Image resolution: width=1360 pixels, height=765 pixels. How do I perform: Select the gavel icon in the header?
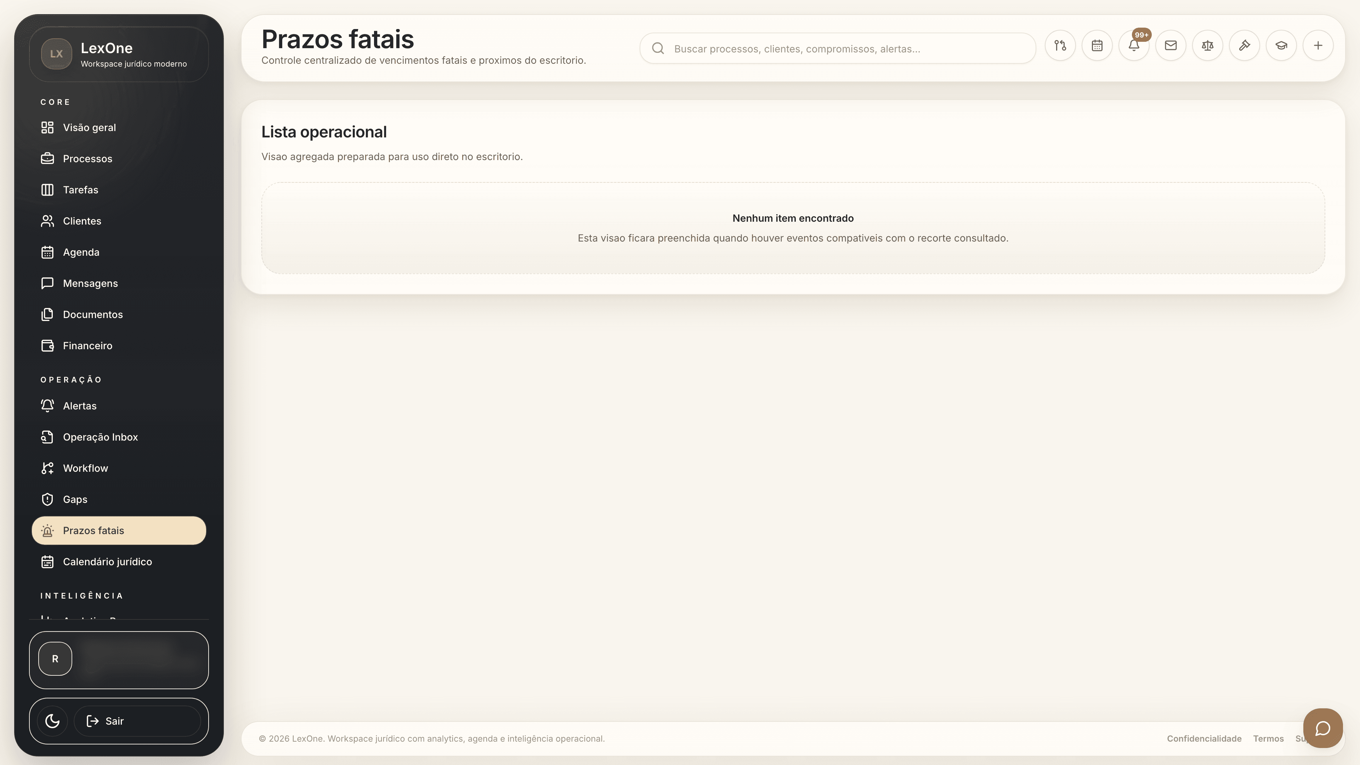tap(1245, 45)
